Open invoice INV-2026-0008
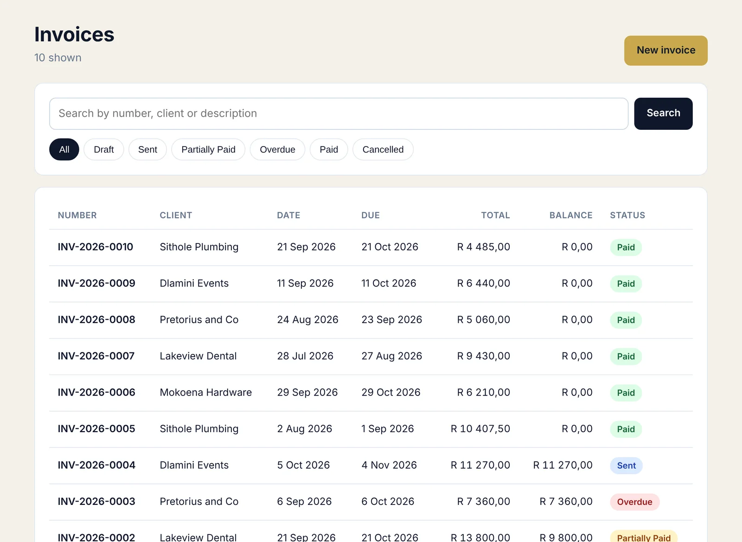The height and width of the screenshot is (542, 742). 96,320
